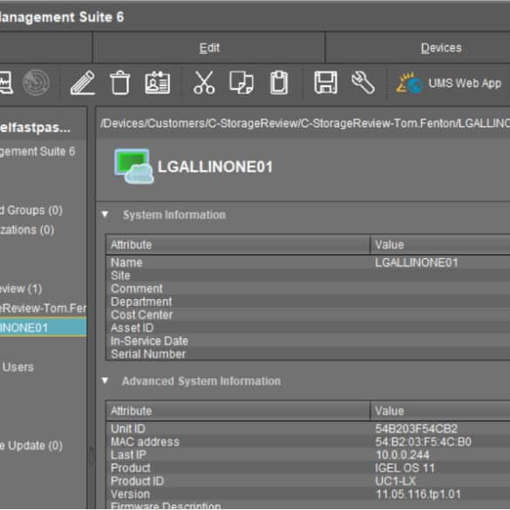The image size is (510, 510).
Task: Select the highlighted INONE01 tree node
Action: tap(43, 327)
